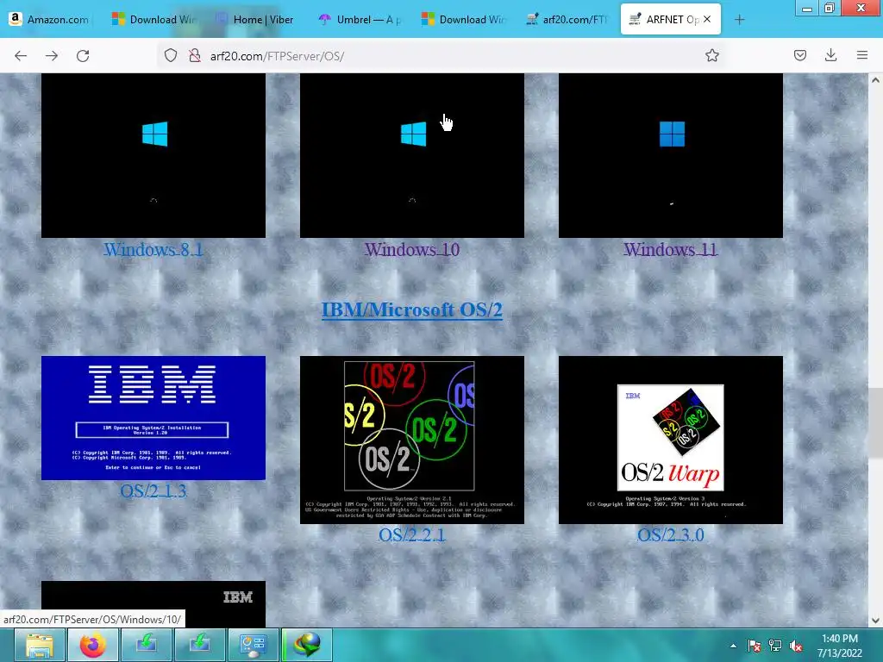Open the Windows 11 link
The width and height of the screenshot is (883, 662).
click(670, 249)
